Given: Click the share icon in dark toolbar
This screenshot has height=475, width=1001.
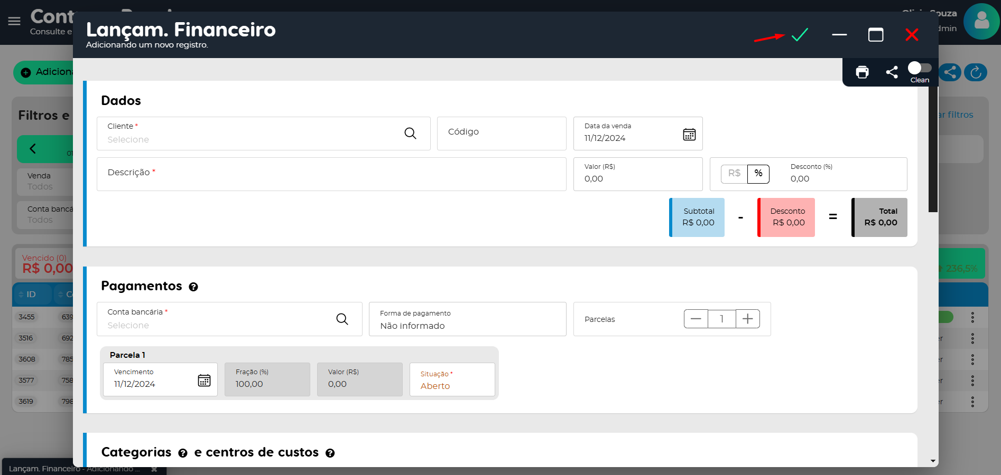Looking at the screenshot, I should click(x=892, y=72).
